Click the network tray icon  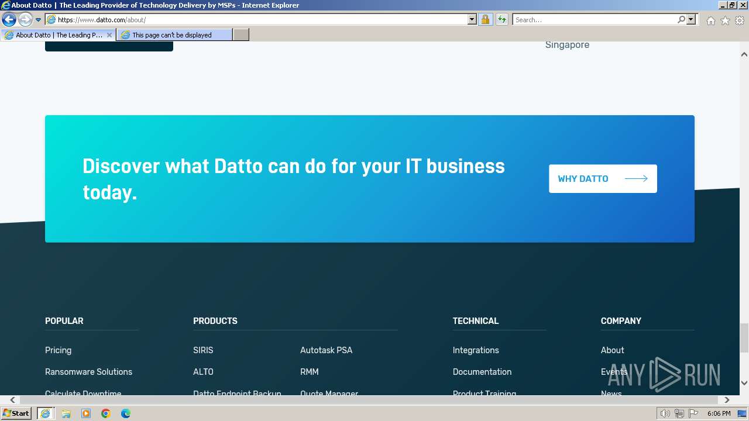679,413
